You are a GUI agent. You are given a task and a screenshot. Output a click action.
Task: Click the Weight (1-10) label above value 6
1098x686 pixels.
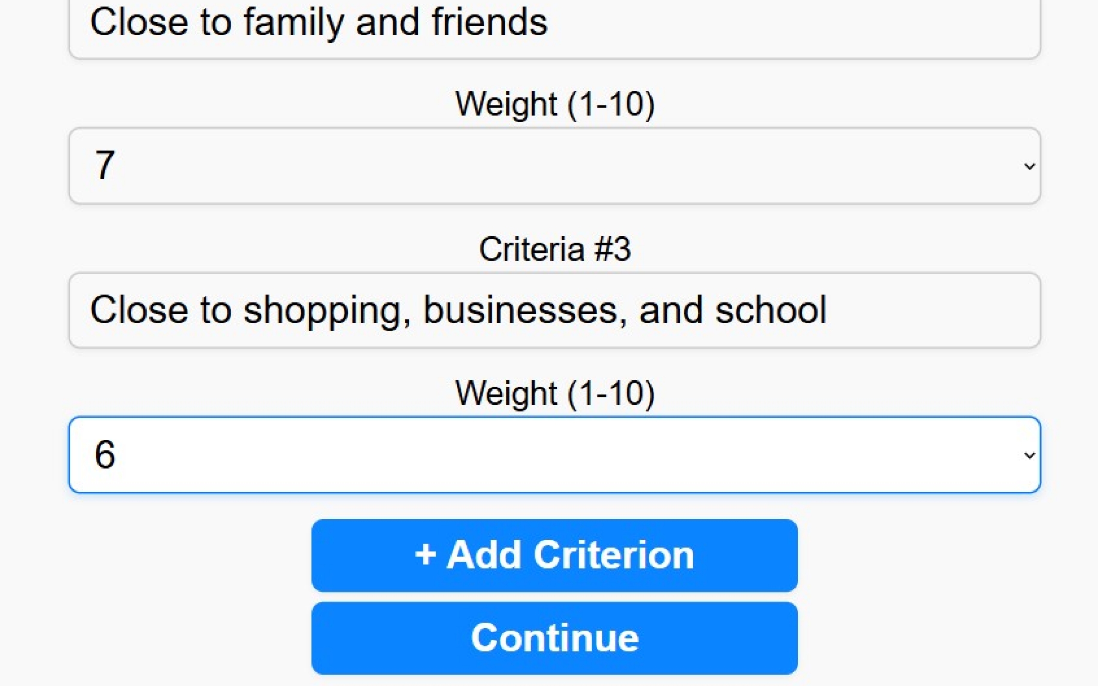[x=555, y=393]
